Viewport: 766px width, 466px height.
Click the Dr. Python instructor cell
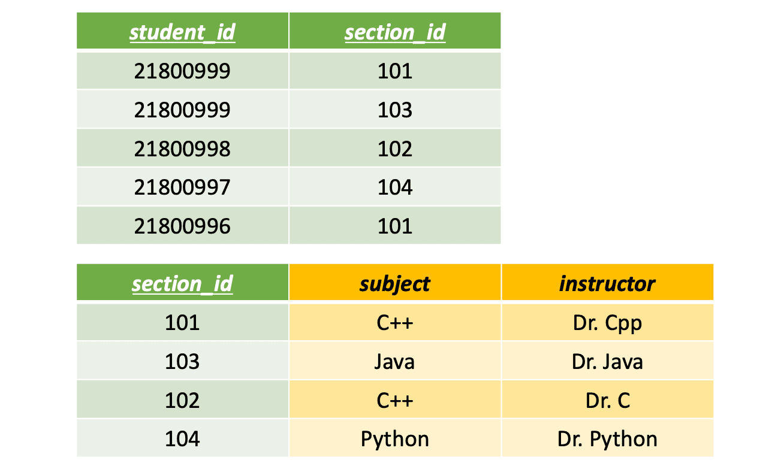[607, 438]
